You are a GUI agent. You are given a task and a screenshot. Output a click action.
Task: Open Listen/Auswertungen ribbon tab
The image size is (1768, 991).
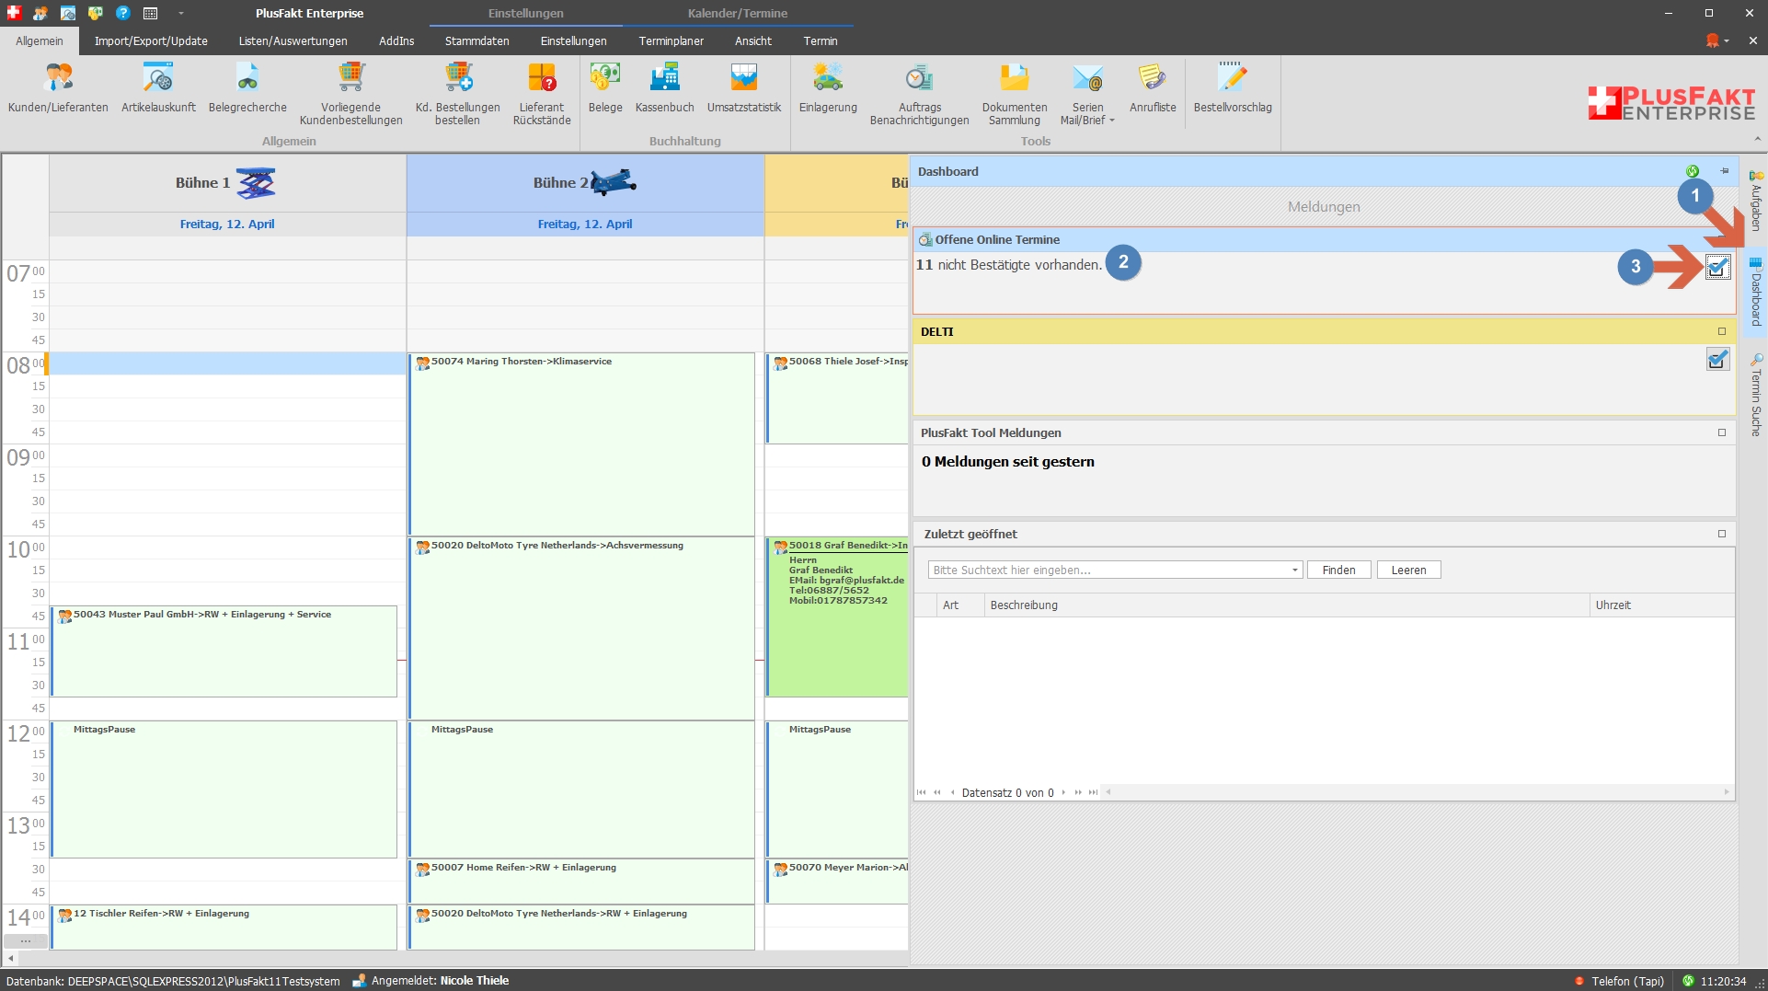[293, 41]
